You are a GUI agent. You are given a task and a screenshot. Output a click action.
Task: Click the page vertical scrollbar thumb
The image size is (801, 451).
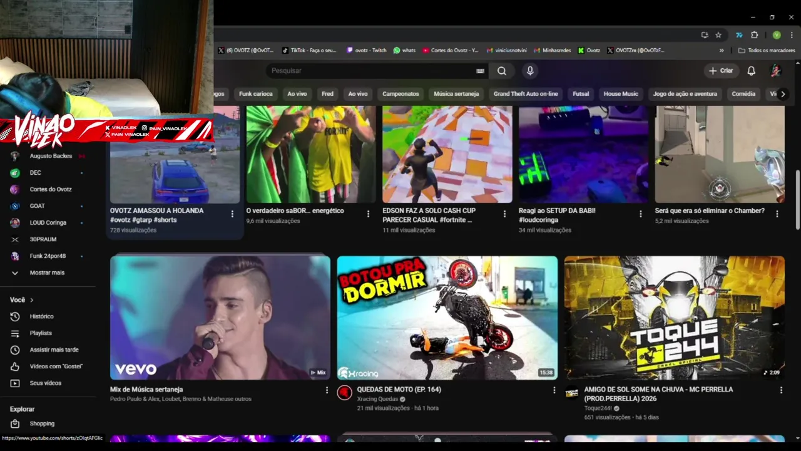797,199
